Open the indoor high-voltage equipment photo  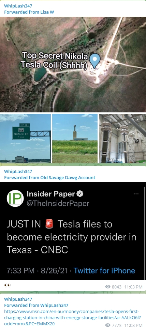[x=122, y=139]
